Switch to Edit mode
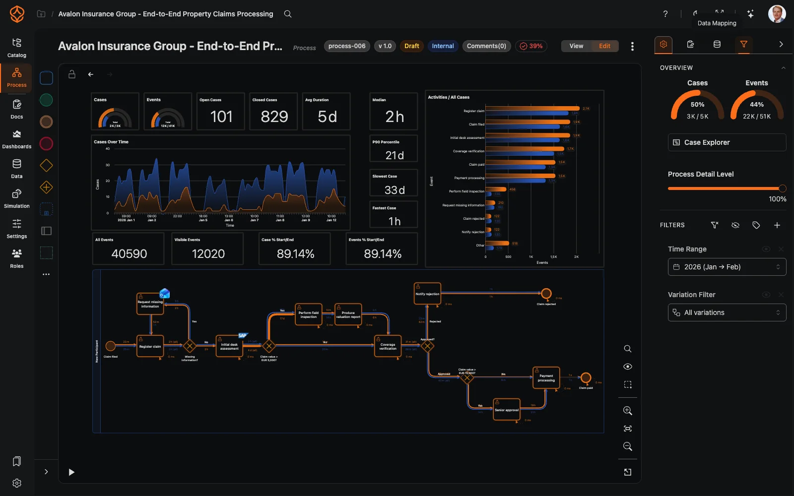 pyautogui.click(x=604, y=46)
